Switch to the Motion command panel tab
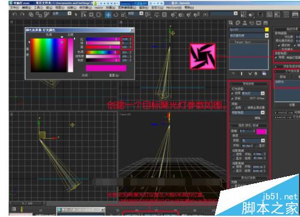The width and height of the screenshot is (300, 217). click(x=252, y=23)
